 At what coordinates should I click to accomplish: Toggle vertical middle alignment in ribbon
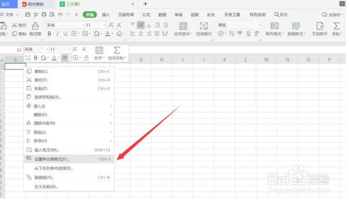point(140,25)
